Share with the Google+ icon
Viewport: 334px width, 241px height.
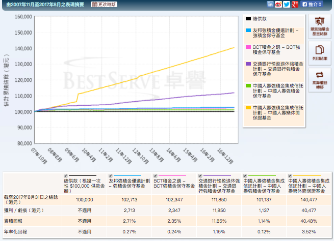[x=295, y=4]
